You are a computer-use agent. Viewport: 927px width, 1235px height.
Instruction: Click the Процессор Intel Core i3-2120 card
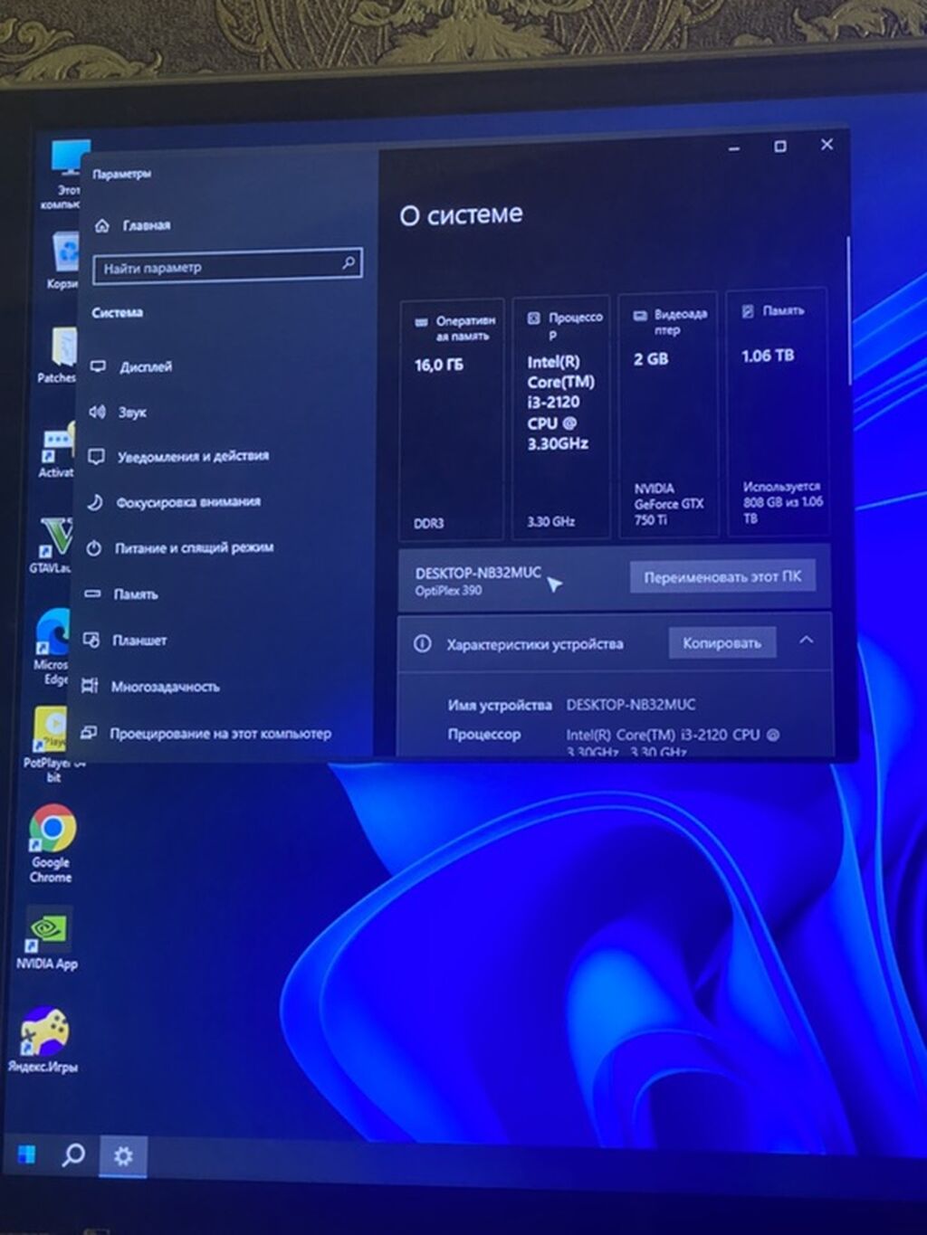click(559, 418)
